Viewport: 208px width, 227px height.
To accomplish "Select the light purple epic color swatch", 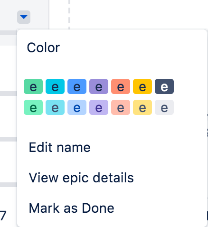I will point(99,107).
